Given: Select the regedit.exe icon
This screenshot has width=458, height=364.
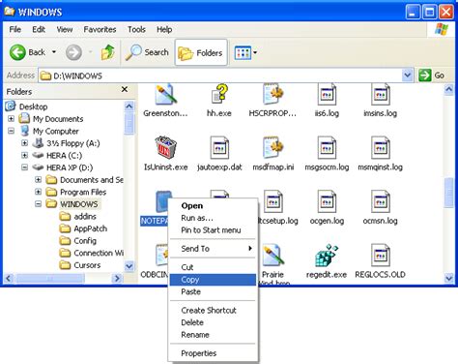Looking at the screenshot, I should point(327,255).
